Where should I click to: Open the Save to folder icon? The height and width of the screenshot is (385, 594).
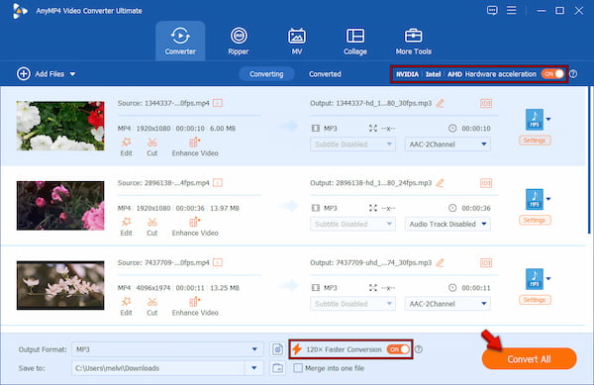click(x=277, y=367)
